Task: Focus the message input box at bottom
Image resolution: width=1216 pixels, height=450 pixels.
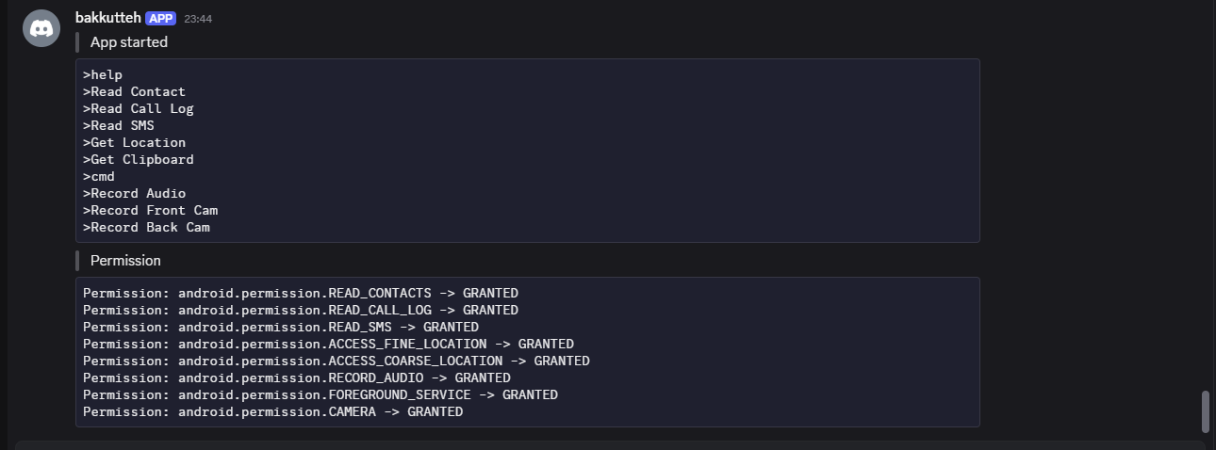Action: pyautogui.click(x=610, y=445)
